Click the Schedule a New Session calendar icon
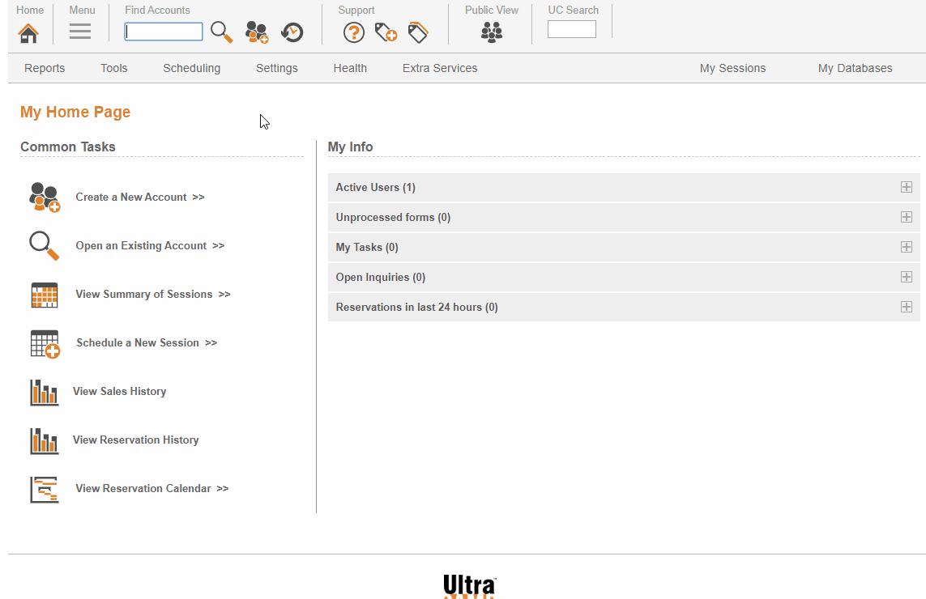 [x=45, y=343]
